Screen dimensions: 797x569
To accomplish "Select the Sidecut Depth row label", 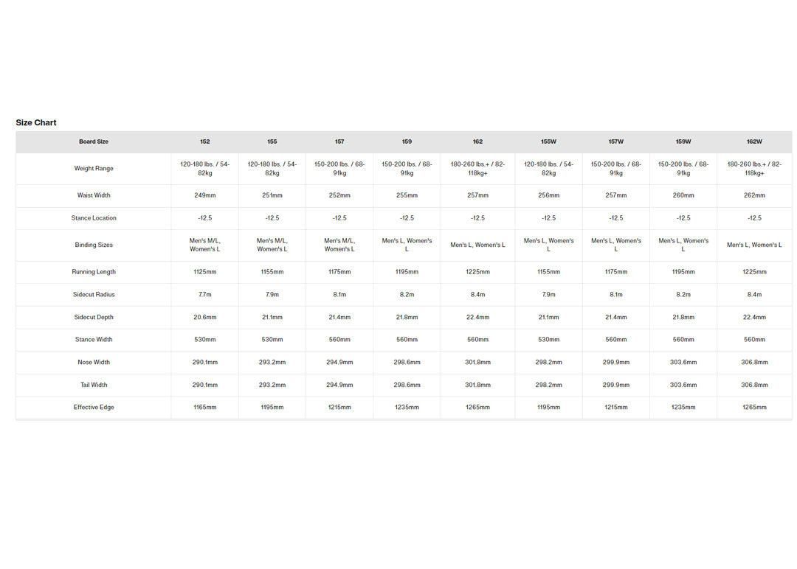I will pyautogui.click(x=94, y=317).
